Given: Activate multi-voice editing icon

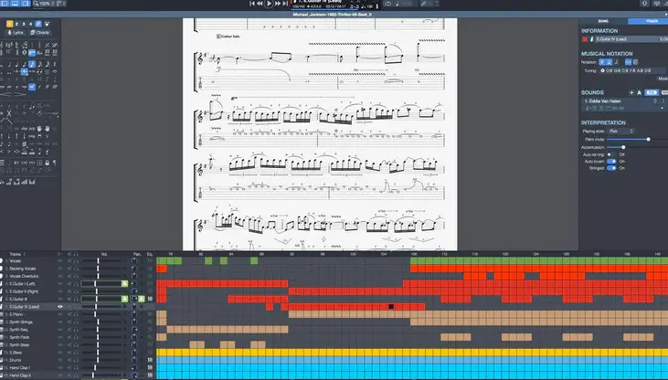Looking at the screenshot, I should [37, 24].
